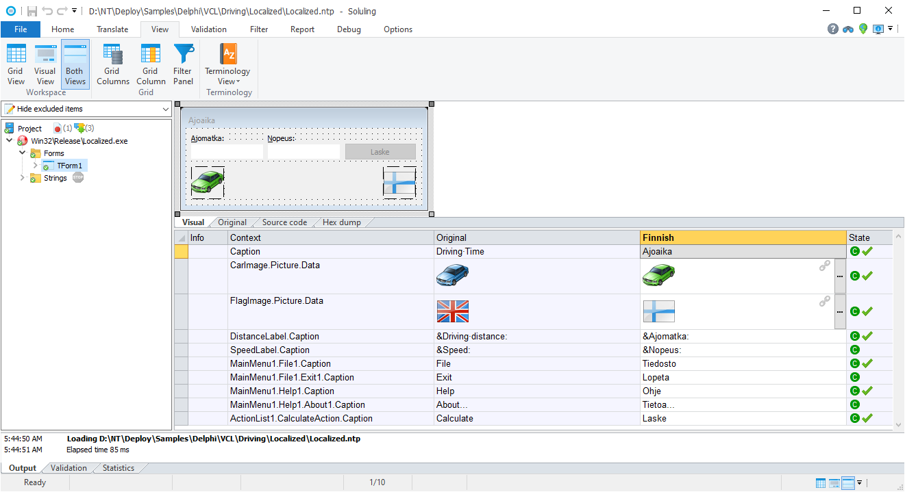Collapse the Win32\Release\Localized.exe node
Image resolution: width=905 pixels, height=492 pixels.
[x=9, y=140]
